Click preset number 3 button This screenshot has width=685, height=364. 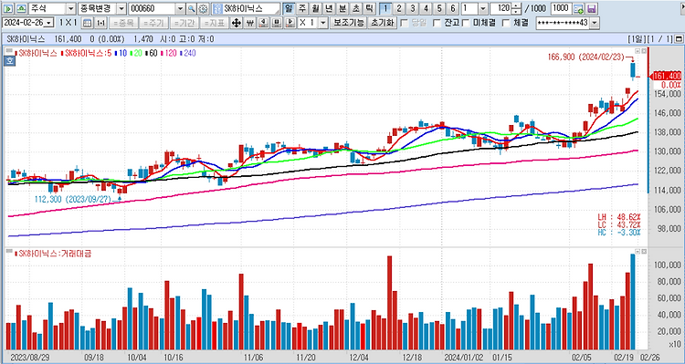(413, 8)
